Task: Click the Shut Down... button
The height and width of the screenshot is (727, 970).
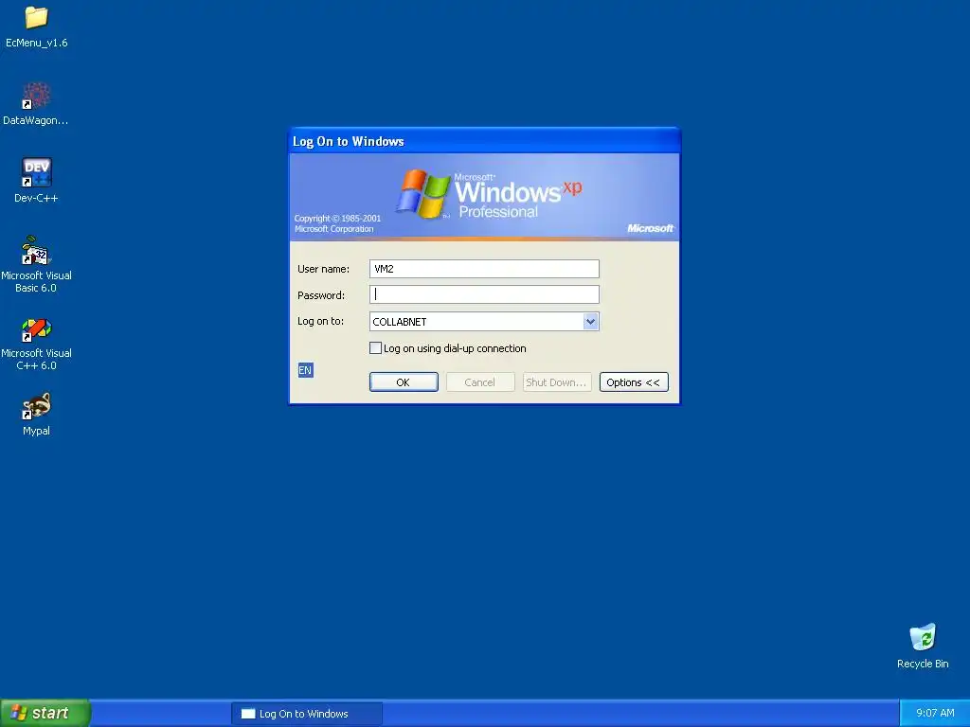Action: point(557,382)
